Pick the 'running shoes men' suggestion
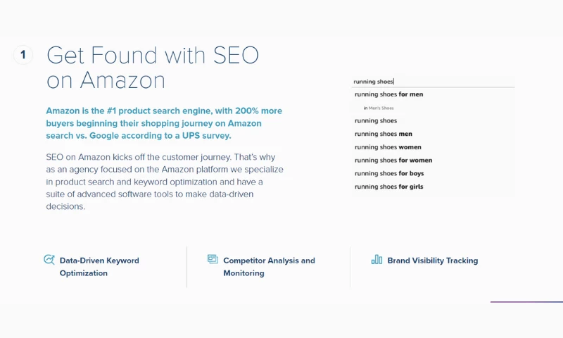Image resolution: width=563 pixels, height=338 pixels. [384, 134]
